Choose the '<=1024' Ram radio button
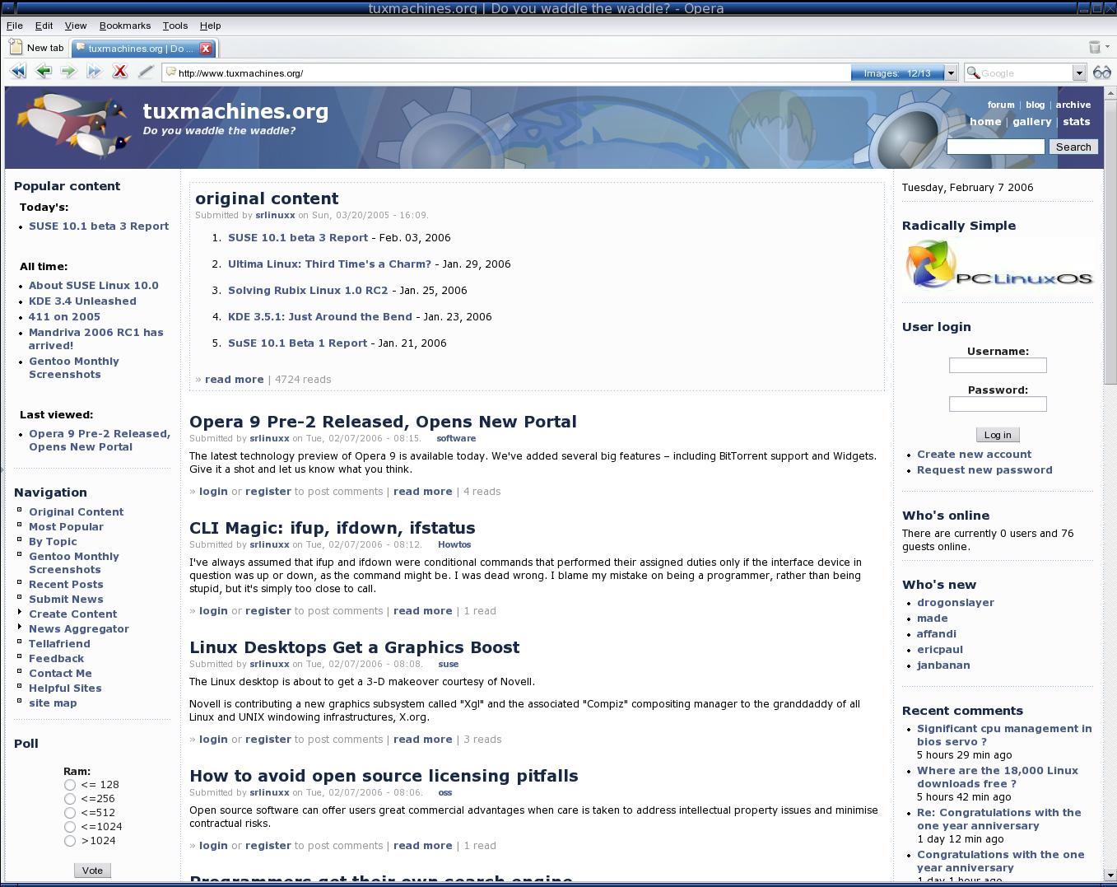Screen dimensions: 1117x887 (70, 827)
